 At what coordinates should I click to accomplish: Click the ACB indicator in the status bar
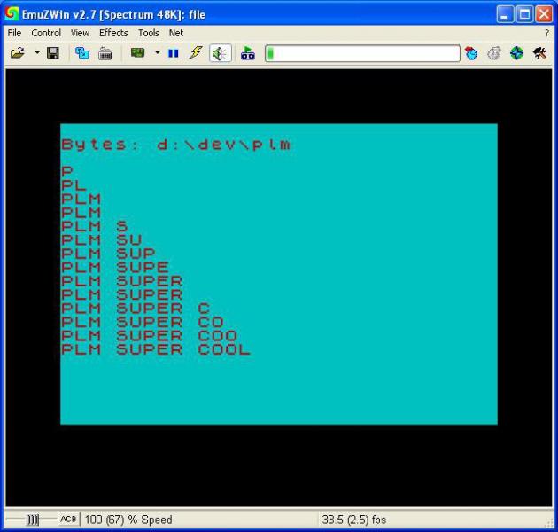point(68,520)
